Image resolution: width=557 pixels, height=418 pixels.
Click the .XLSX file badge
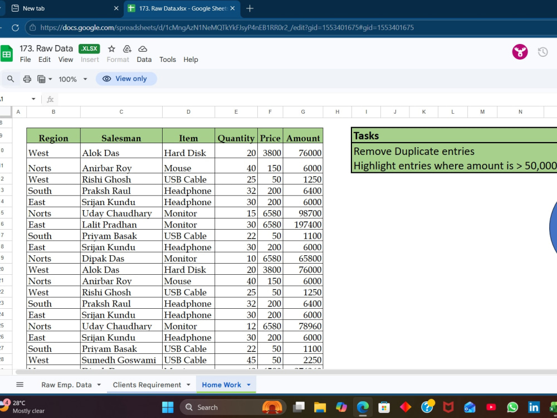89,48
